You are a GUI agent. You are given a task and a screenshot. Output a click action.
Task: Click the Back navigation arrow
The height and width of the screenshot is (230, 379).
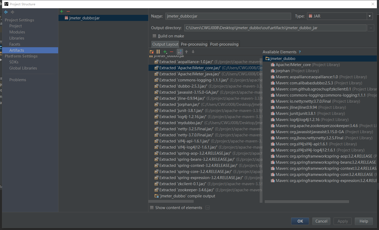pyautogui.click(x=6, y=12)
